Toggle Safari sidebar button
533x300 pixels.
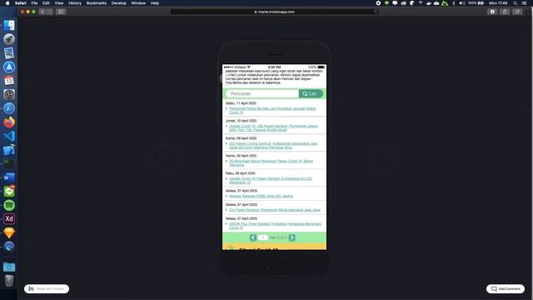click(x=61, y=12)
